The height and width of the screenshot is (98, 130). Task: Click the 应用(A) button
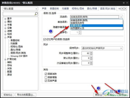(122, 95)
